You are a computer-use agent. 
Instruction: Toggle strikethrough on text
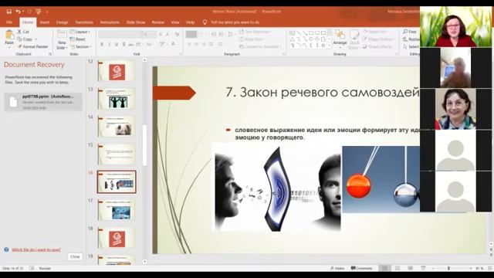pos(130,45)
